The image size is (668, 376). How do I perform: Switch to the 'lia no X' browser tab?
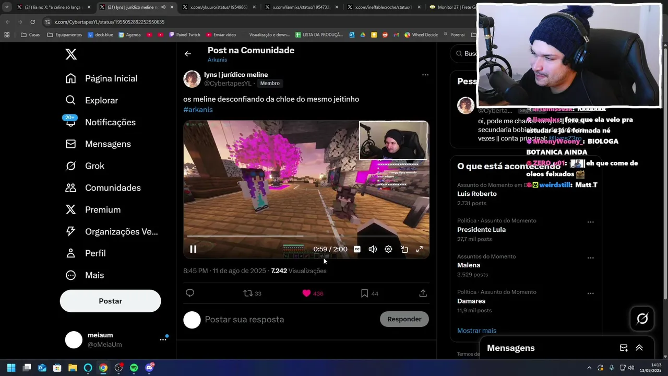coord(53,7)
